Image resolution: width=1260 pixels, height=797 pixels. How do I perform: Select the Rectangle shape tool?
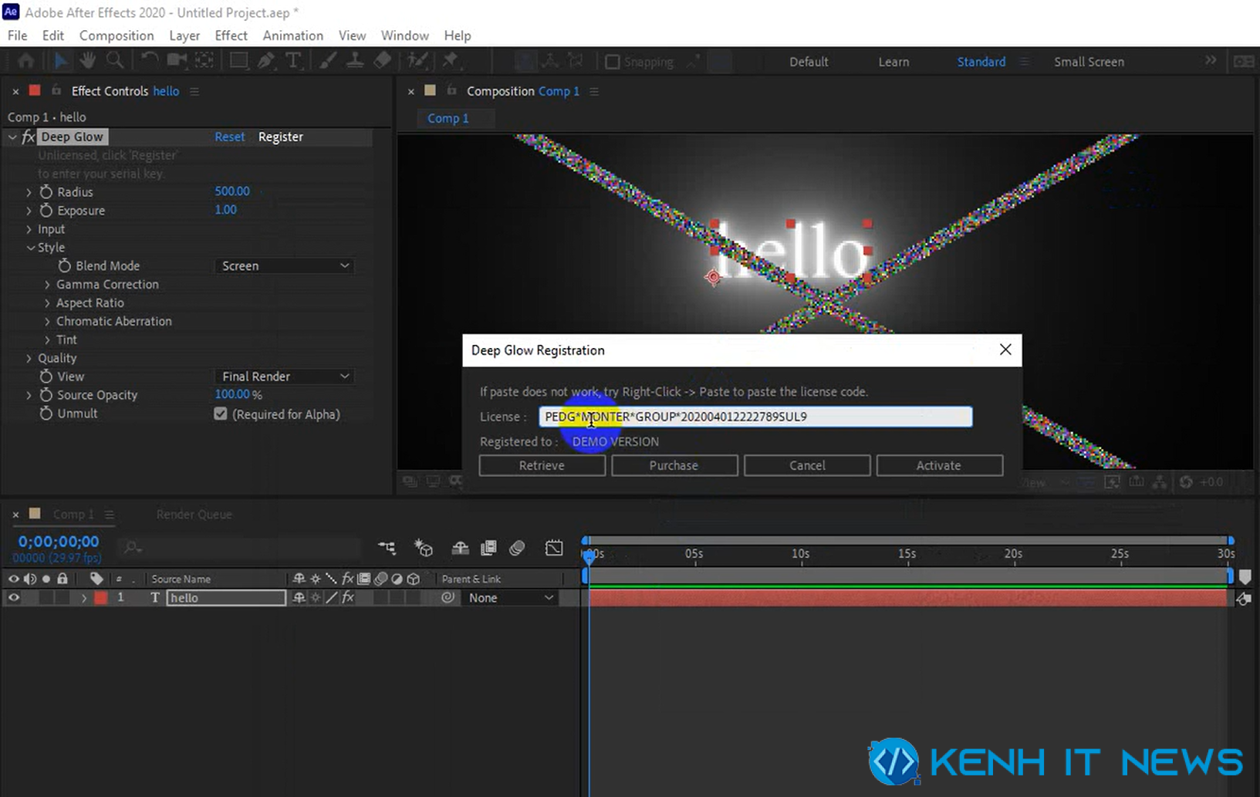239,61
